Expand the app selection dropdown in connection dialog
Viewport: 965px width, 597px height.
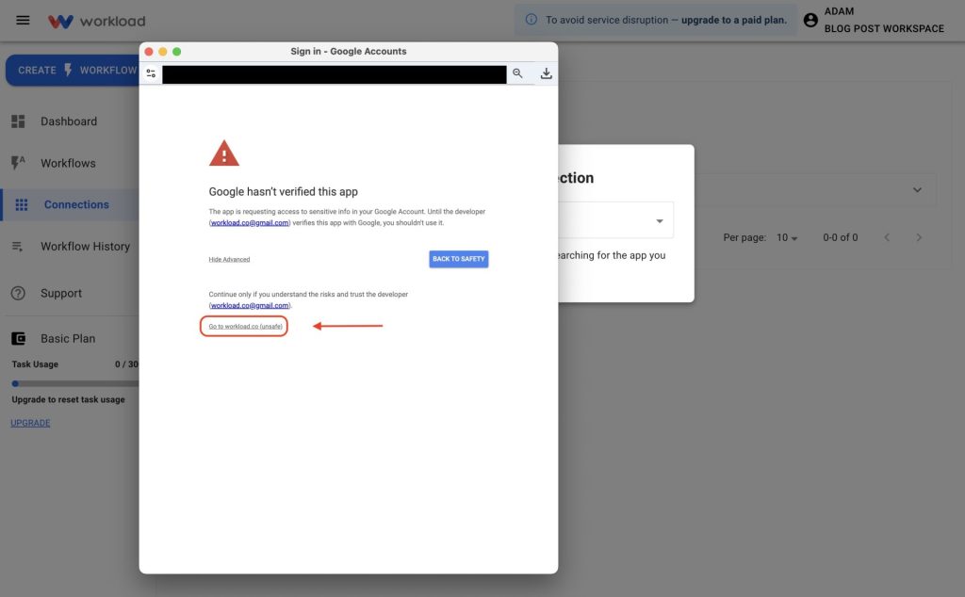pyautogui.click(x=659, y=220)
